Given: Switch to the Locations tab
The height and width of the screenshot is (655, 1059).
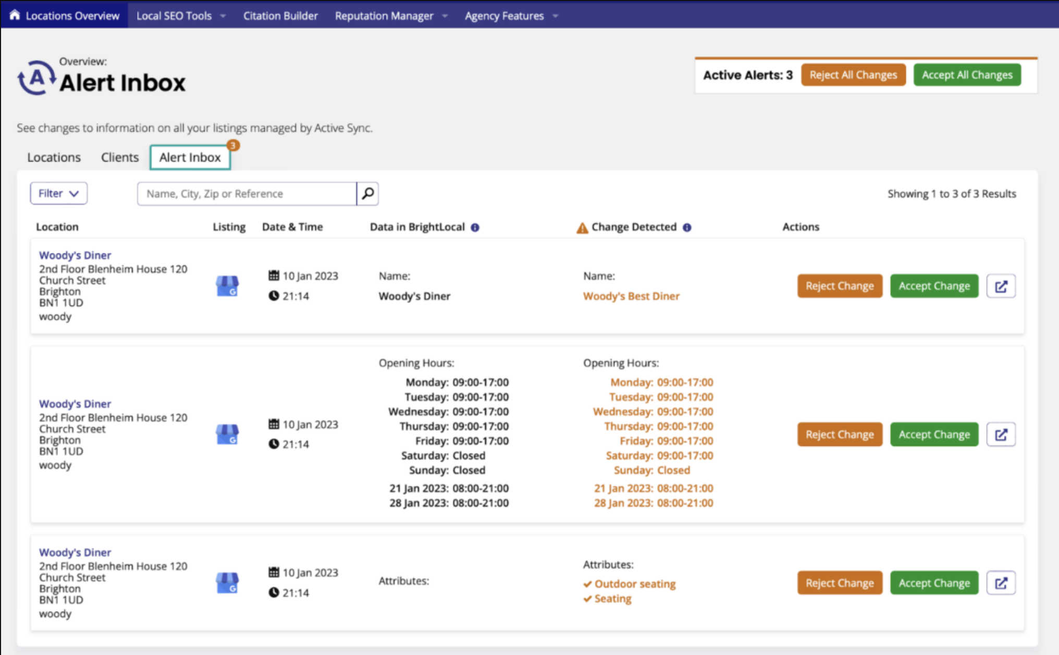Looking at the screenshot, I should pos(54,157).
